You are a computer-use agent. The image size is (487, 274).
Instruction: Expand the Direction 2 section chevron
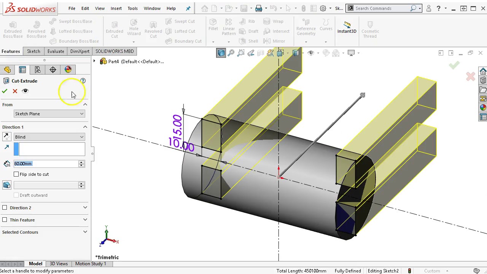[85, 208]
